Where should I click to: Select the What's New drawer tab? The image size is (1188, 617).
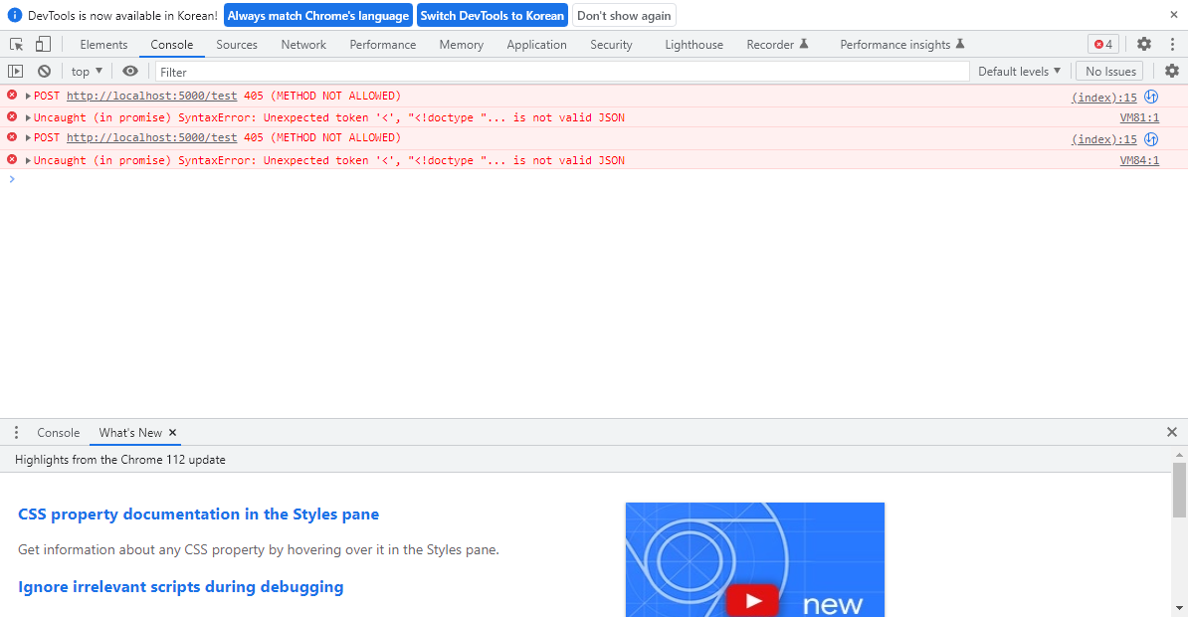coord(130,433)
